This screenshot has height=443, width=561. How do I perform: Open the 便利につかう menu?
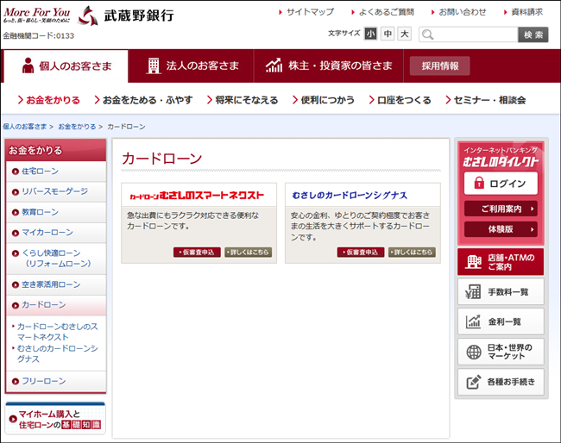pos(324,100)
